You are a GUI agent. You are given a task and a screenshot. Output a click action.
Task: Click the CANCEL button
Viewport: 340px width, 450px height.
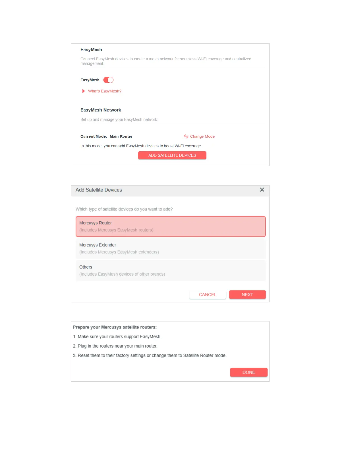(x=208, y=295)
